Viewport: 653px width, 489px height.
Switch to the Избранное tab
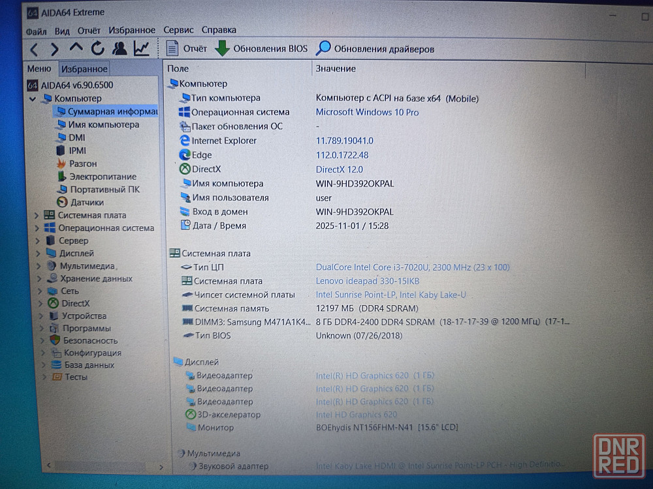pos(84,69)
